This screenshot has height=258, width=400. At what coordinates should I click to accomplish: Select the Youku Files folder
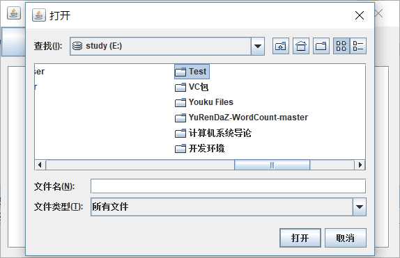click(204, 102)
